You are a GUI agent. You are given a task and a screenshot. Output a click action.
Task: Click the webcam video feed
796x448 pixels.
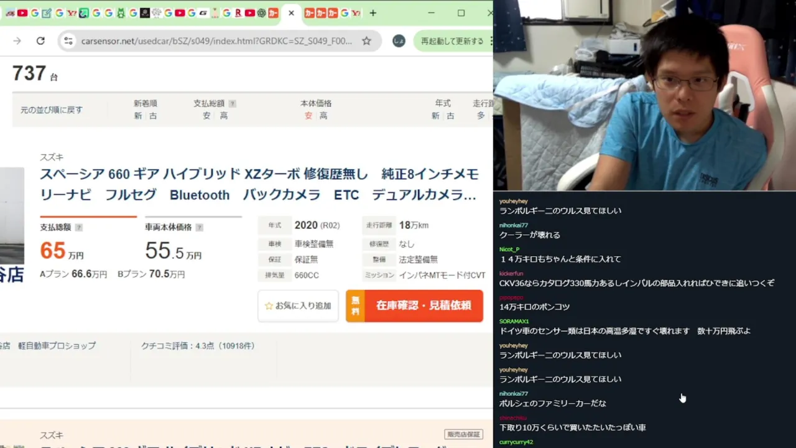pos(644,95)
